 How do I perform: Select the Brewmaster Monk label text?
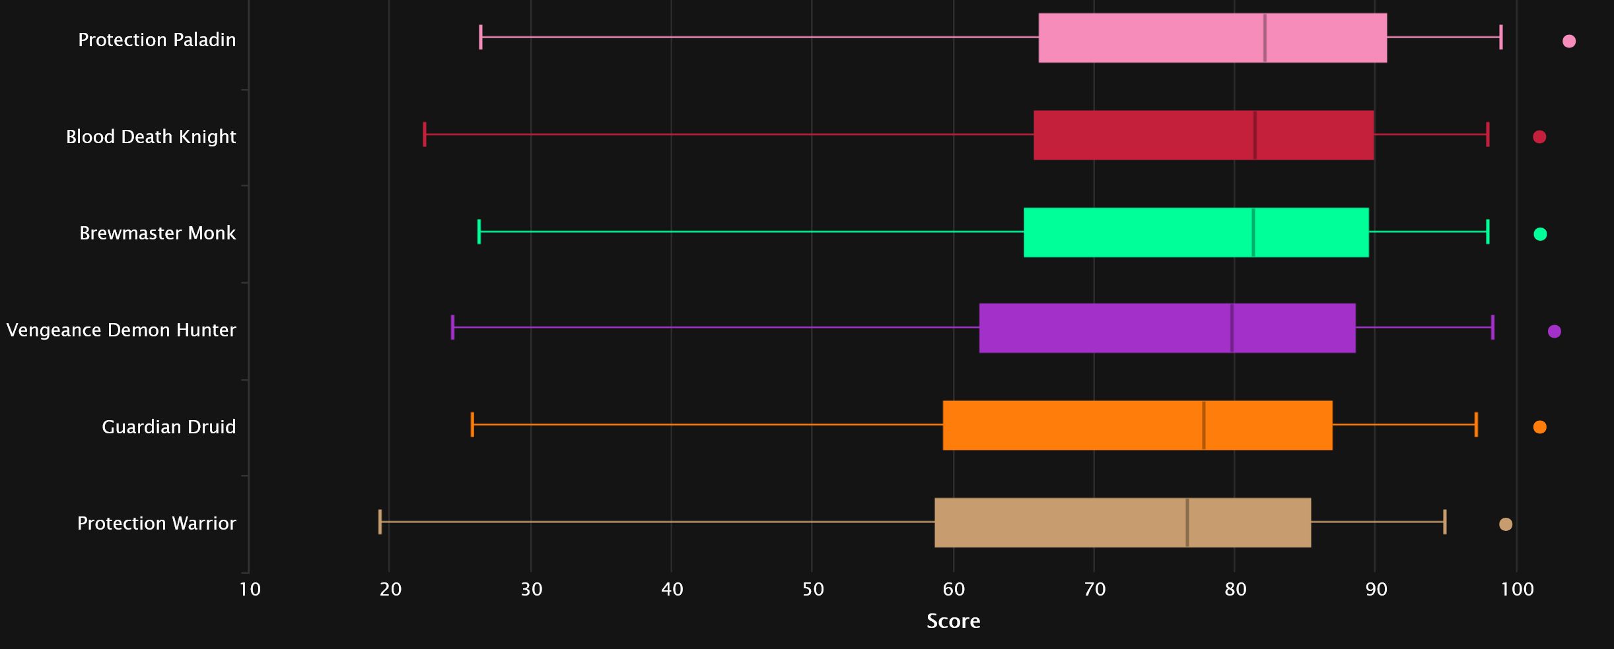[x=157, y=233]
